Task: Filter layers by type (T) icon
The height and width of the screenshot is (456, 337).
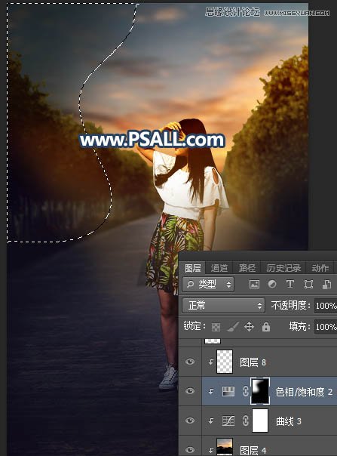Action: click(x=290, y=284)
